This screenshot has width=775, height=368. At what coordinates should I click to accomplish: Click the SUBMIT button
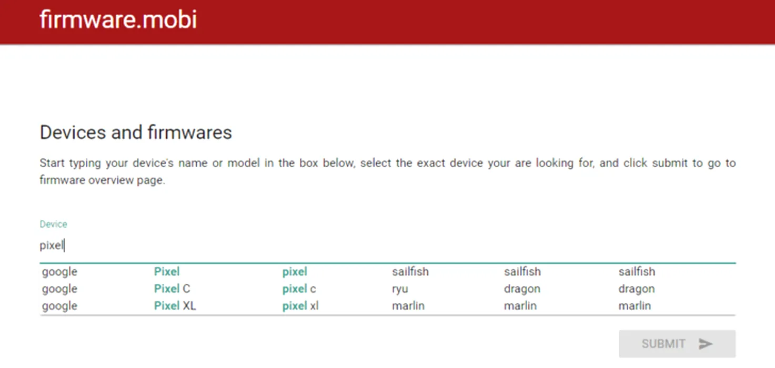click(677, 344)
